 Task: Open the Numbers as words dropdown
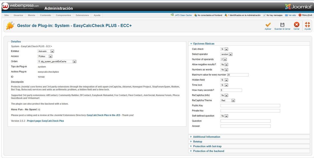tap(224, 70)
